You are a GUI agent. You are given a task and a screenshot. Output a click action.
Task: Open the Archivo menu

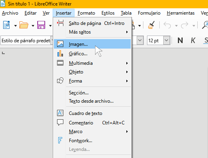tap(10, 13)
